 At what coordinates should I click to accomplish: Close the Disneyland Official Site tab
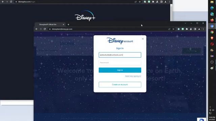(x=63, y=25)
